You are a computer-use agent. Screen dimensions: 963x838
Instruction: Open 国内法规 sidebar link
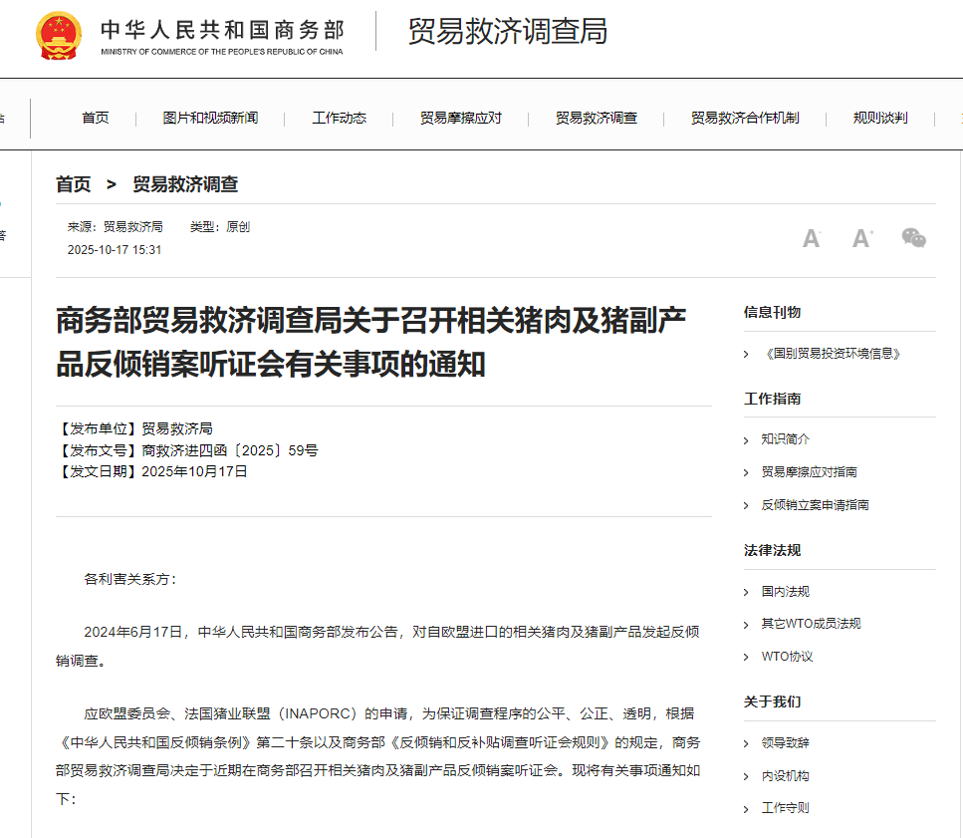pyautogui.click(x=786, y=592)
